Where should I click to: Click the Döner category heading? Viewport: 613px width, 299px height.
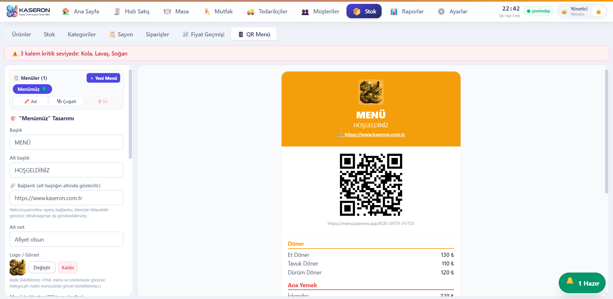coord(296,244)
